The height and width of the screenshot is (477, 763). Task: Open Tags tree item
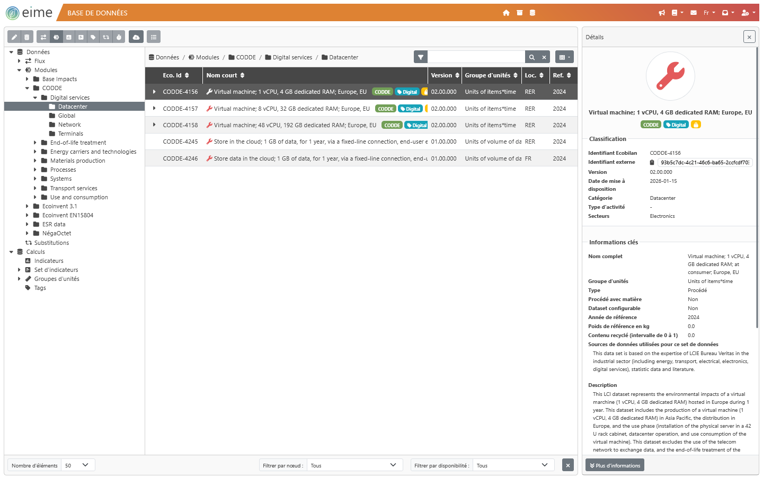pyautogui.click(x=40, y=288)
